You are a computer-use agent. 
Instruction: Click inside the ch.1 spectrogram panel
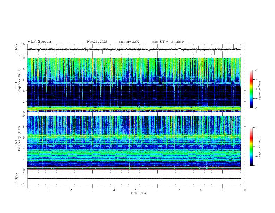[x=134, y=85]
